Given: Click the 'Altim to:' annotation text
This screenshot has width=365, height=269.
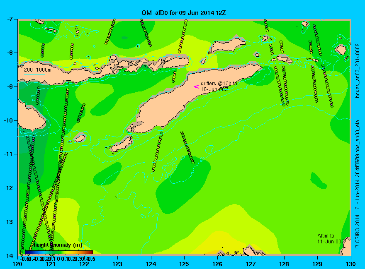Looking at the screenshot, I should tap(326, 236).
